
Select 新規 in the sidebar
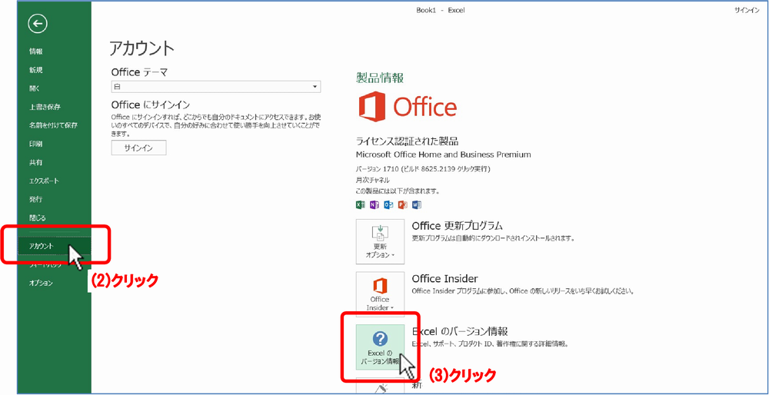pos(36,70)
